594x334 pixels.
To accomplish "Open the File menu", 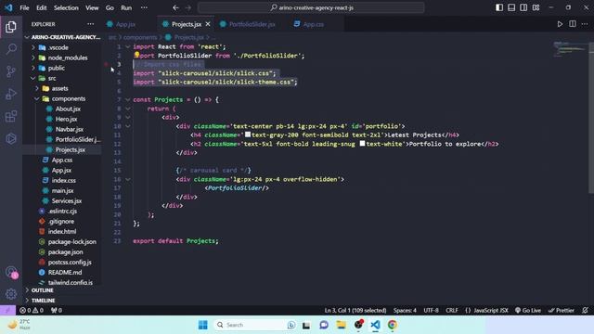I will coord(24,7).
